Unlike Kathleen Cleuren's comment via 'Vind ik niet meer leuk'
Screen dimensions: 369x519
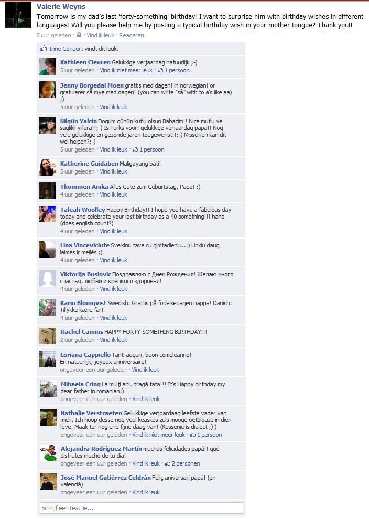pyautogui.click(x=126, y=70)
